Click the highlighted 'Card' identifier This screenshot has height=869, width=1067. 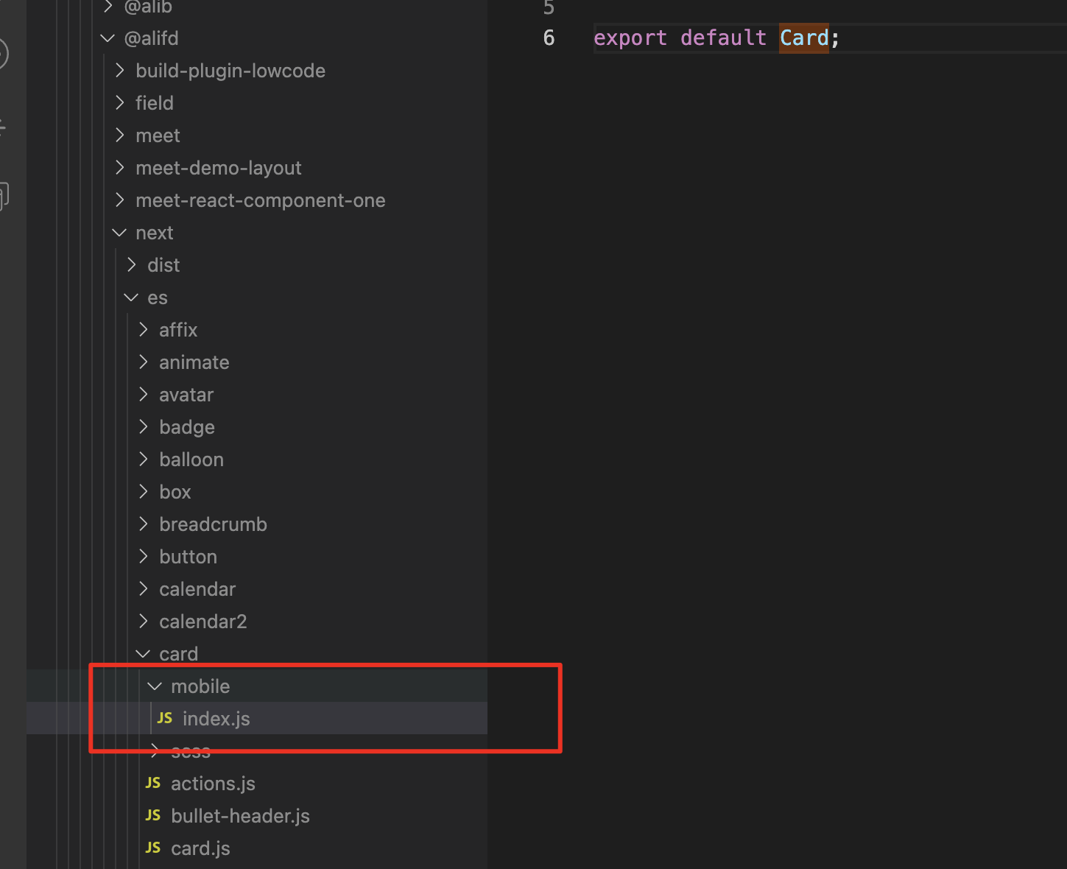[804, 38]
